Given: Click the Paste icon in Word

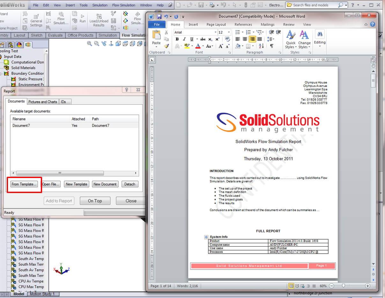Looking at the screenshot, I should tap(156, 35).
